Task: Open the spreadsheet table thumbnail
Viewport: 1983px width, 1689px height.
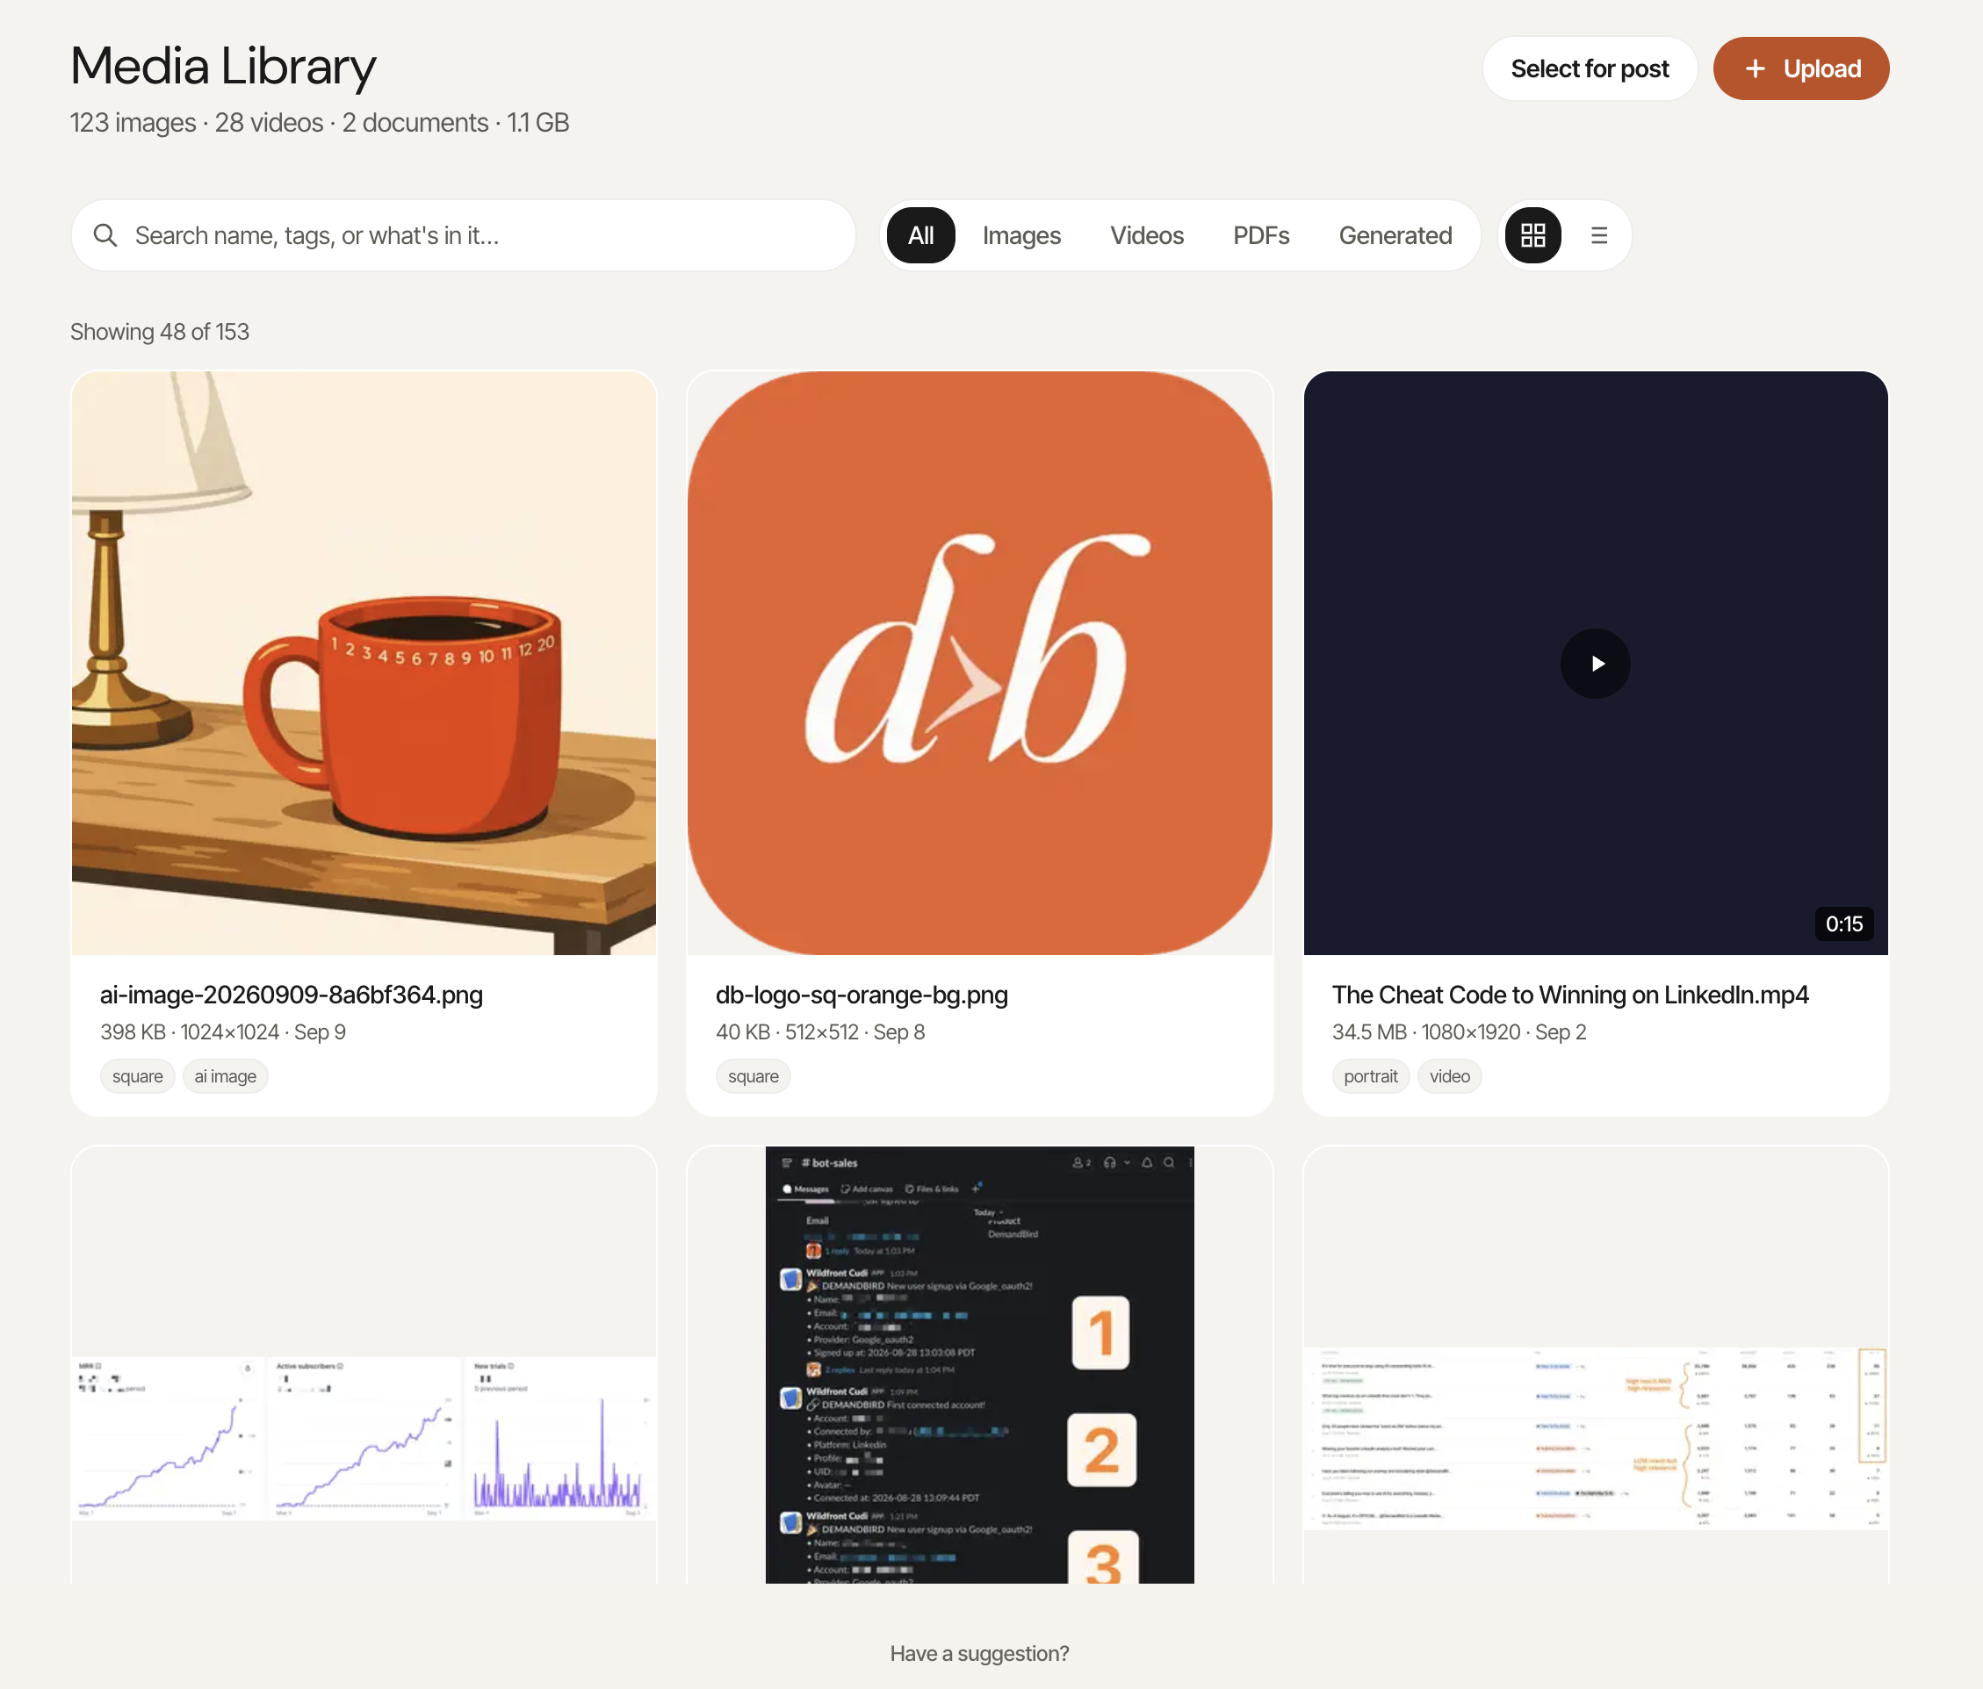Action: click(x=1595, y=1437)
